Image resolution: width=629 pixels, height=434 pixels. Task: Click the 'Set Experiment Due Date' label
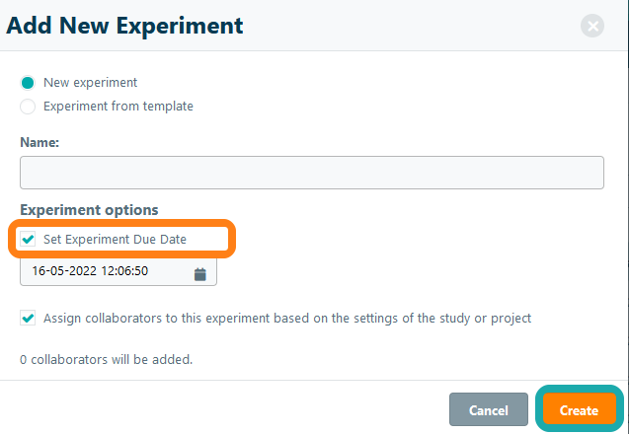click(115, 240)
